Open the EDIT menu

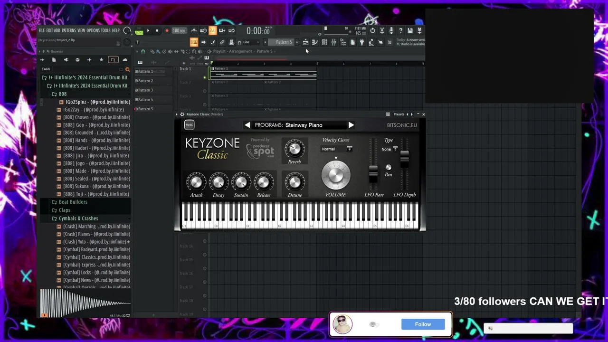49,30
